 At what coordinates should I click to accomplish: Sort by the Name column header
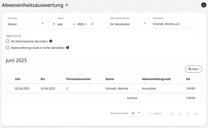110,79
